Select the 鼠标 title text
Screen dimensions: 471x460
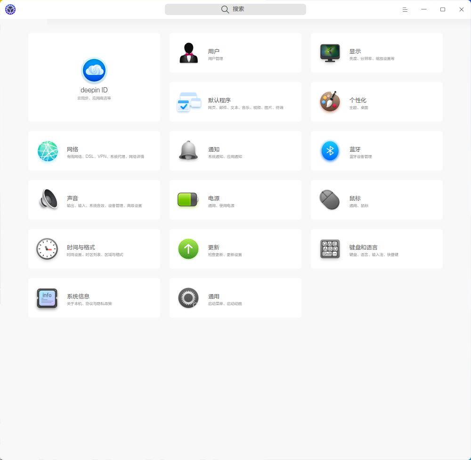click(x=355, y=198)
